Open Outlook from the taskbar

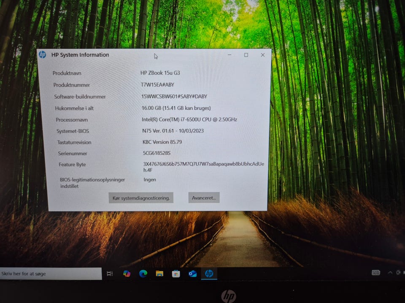tap(192, 274)
